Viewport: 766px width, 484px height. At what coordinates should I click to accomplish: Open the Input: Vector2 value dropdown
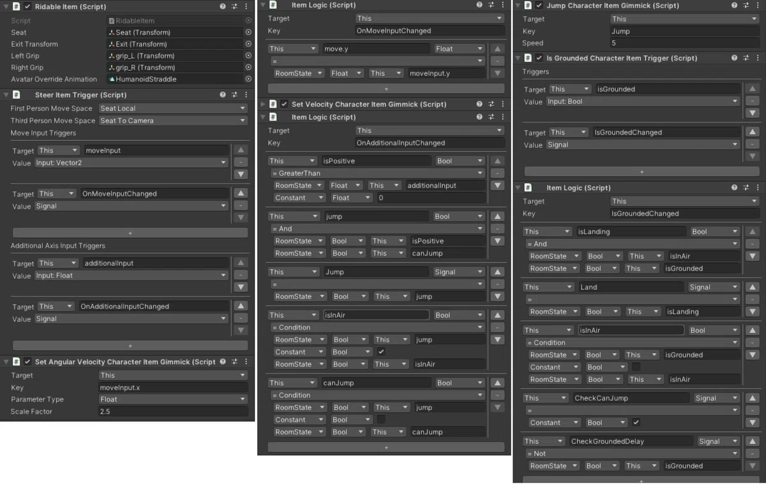131,163
